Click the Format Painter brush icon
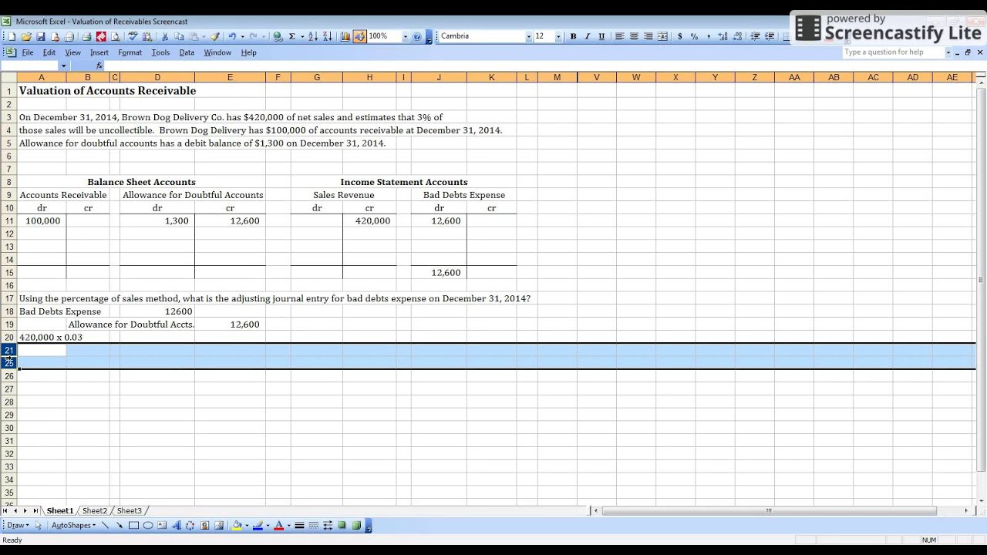The width and height of the screenshot is (987, 555). tap(215, 36)
